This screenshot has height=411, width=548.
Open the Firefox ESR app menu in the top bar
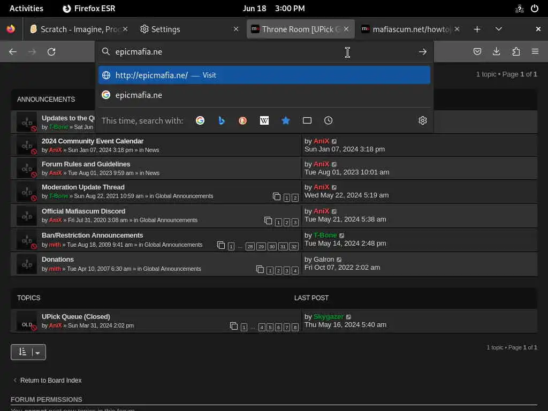click(x=89, y=9)
